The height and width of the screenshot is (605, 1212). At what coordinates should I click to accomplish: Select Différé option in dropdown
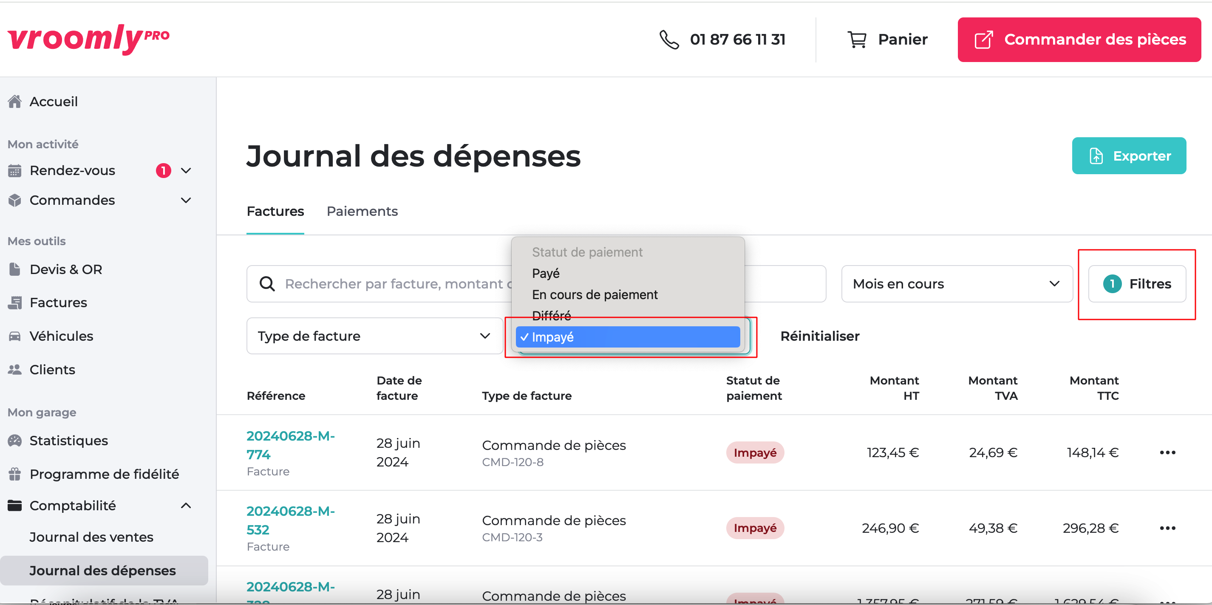[x=627, y=315]
